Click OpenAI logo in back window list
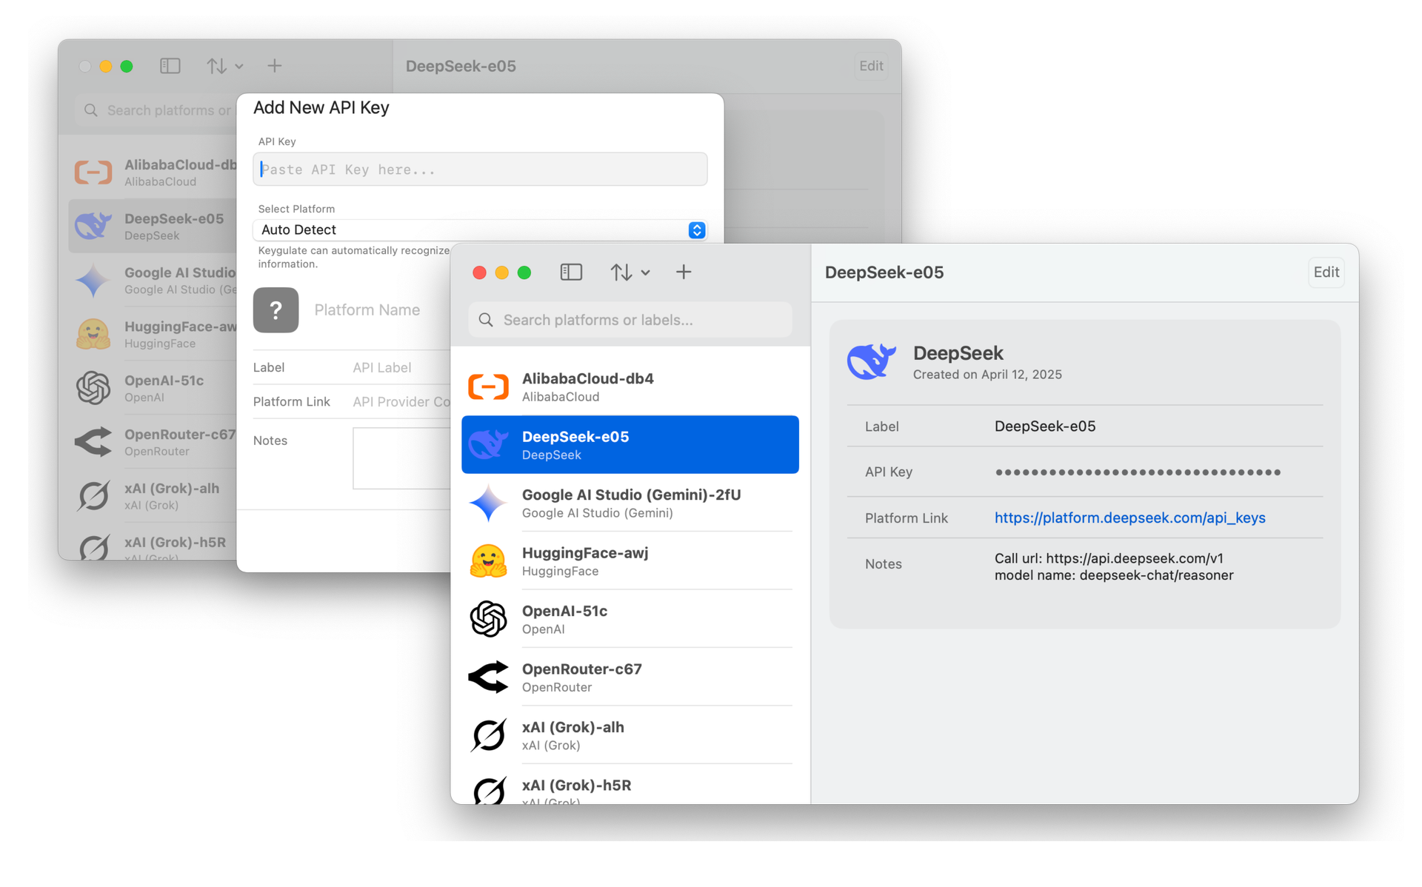The width and height of the screenshot is (1422, 887). (93, 388)
